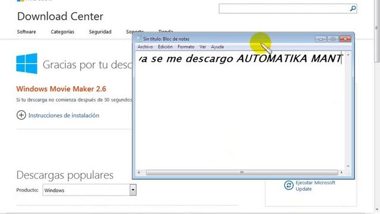The image size is (380, 214).
Task: Click the Ejecutar Microsoft Update refresh icon
Action: pyautogui.click(x=289, y=185)
